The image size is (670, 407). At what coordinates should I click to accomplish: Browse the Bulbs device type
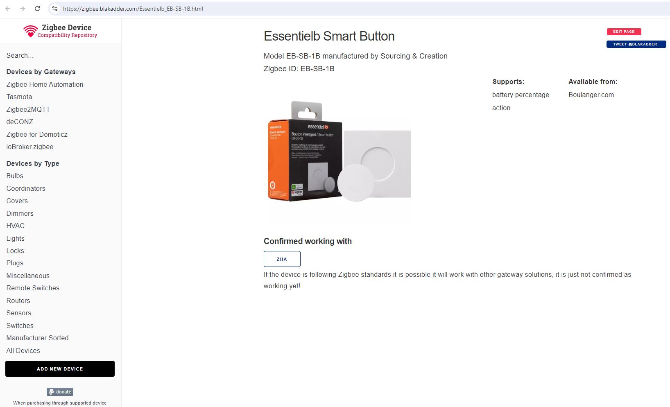(x=15, y=176)
